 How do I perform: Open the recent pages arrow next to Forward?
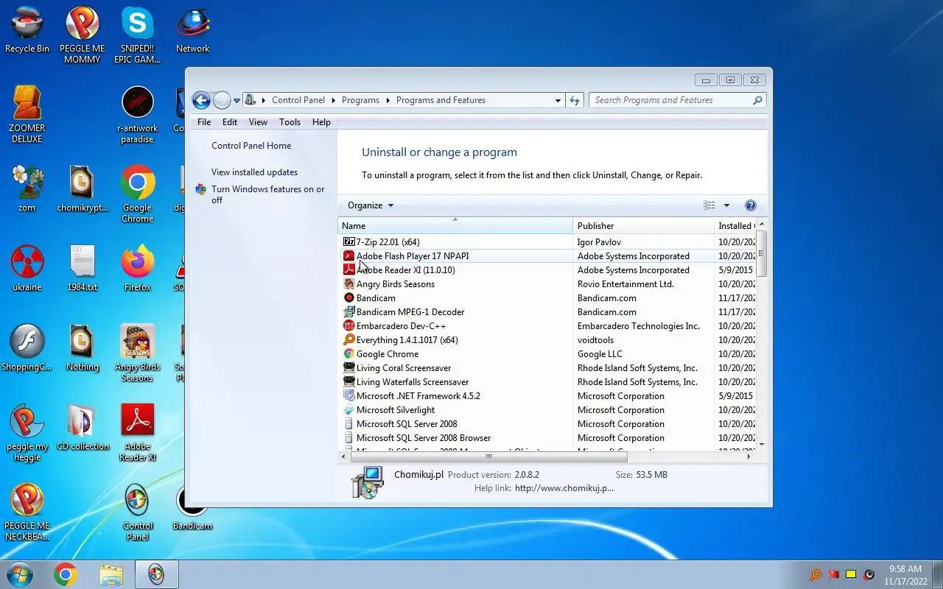tap(237, 100)
